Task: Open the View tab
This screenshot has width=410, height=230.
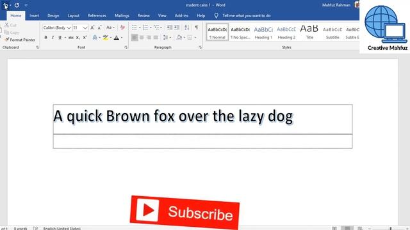Action: pos(162,15)
